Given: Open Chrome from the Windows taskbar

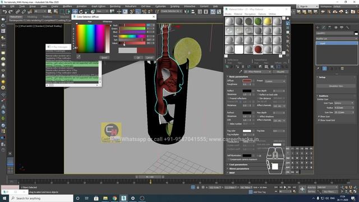Looking at the screenshot, I should 114,198.
